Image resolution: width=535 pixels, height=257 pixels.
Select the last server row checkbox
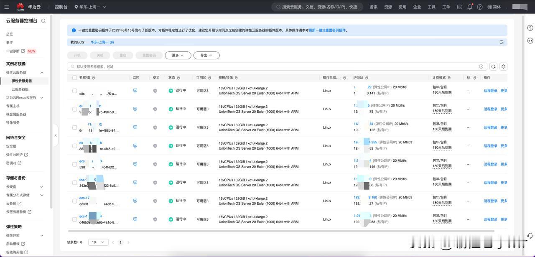pyautogui.click(x=74, y=219)
